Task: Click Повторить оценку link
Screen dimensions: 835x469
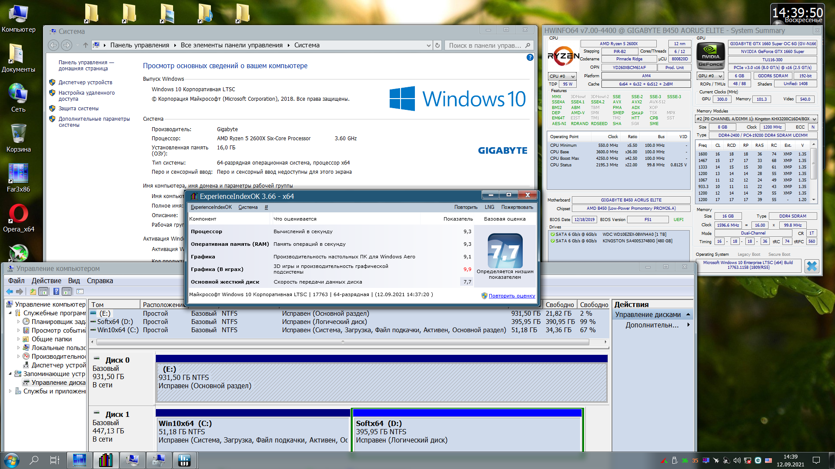Action: pos(512,296)
